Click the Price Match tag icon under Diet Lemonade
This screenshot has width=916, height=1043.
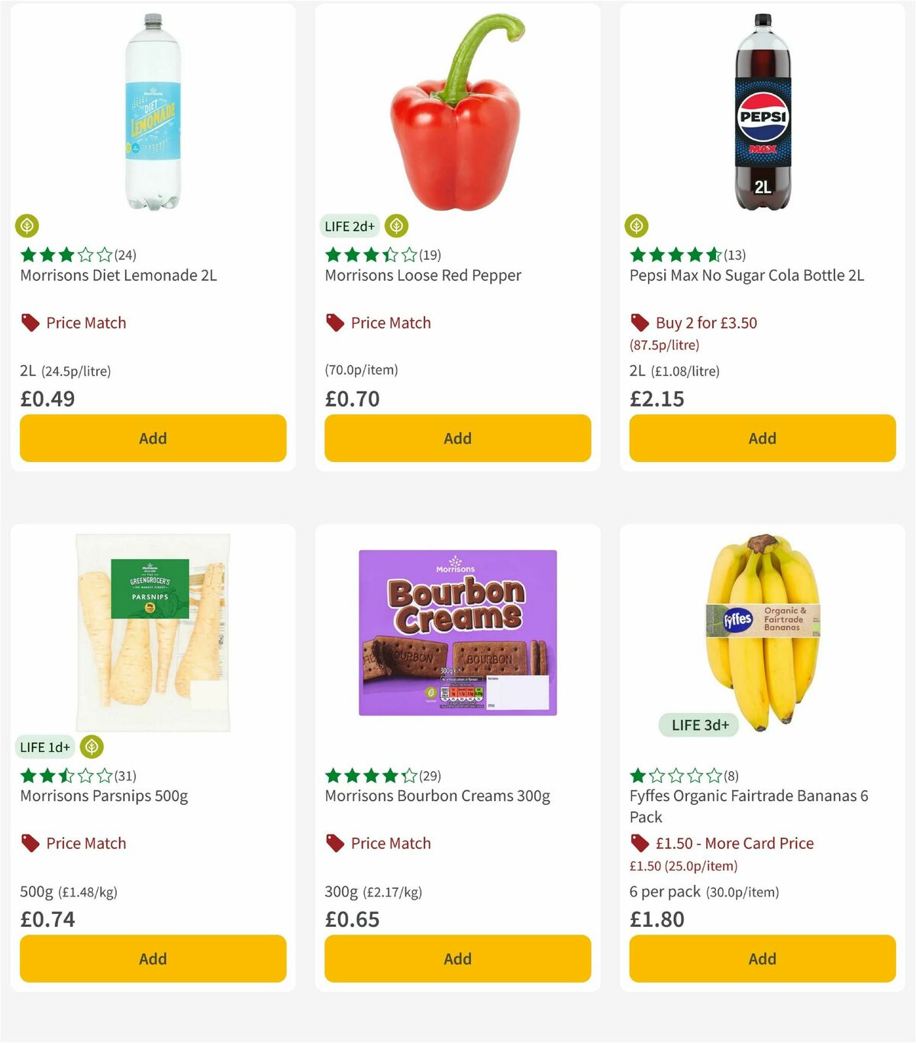[30, 322]
